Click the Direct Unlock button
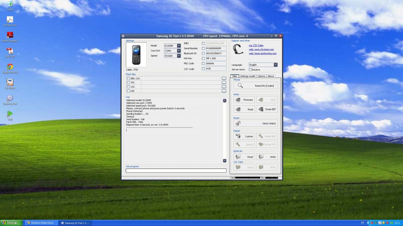Image resolution: width=403 pixels, height=226 pixels. (256, 123)
